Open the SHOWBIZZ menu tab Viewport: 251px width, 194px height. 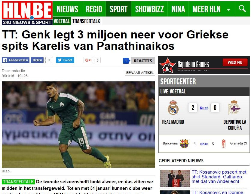point(149,9)
